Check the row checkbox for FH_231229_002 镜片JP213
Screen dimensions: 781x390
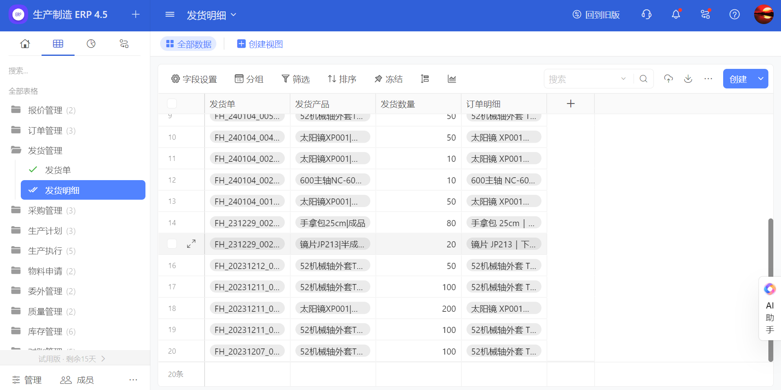172,244
